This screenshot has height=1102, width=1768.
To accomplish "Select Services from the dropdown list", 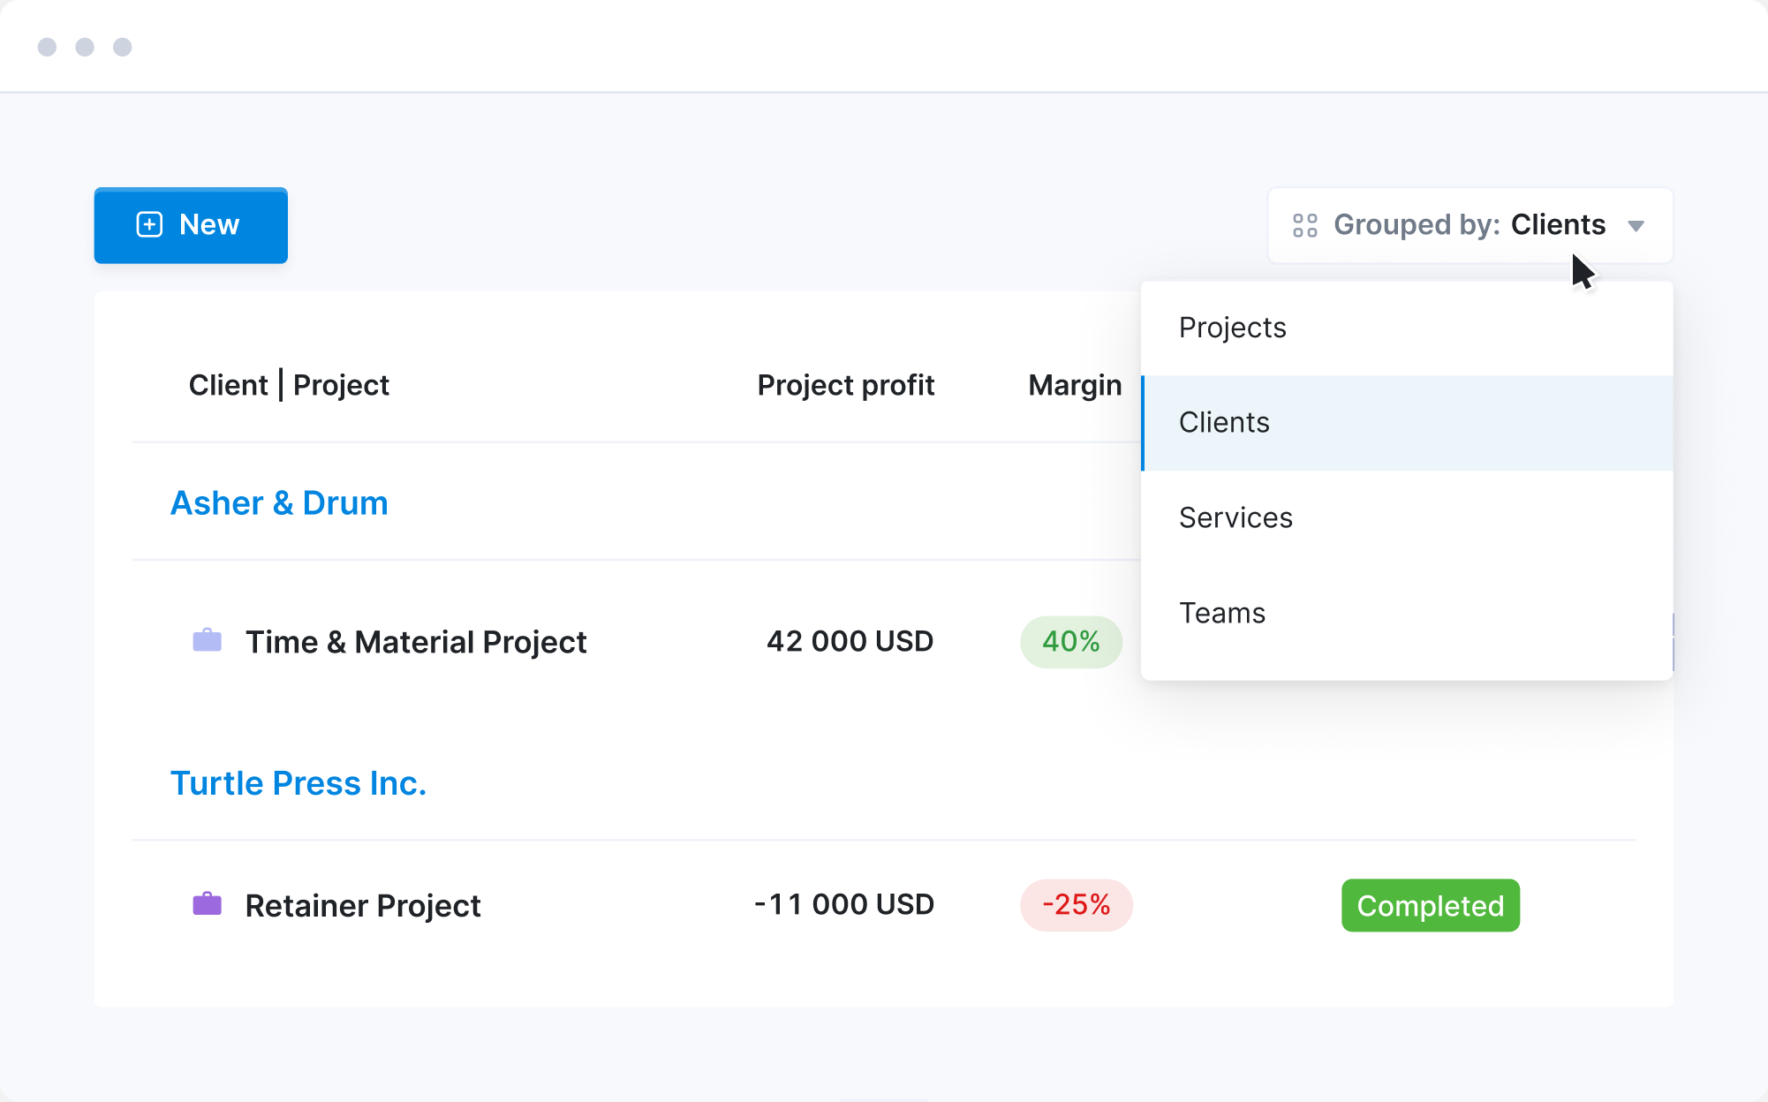I will (x=1235, y=518).
